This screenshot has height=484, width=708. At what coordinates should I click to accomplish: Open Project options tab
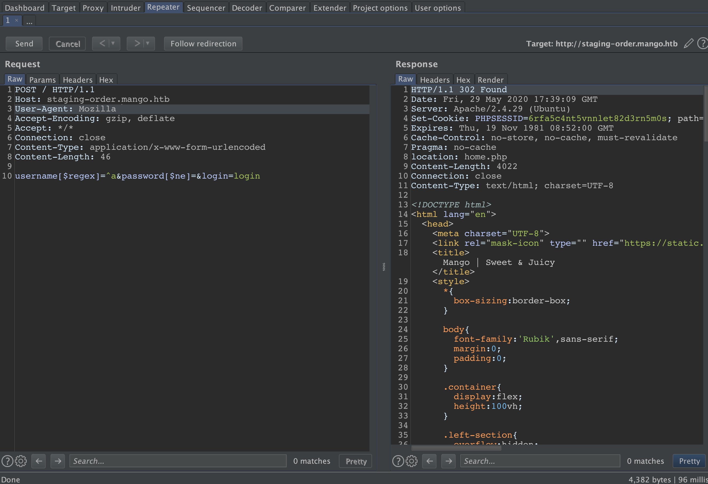click(380, 8)
